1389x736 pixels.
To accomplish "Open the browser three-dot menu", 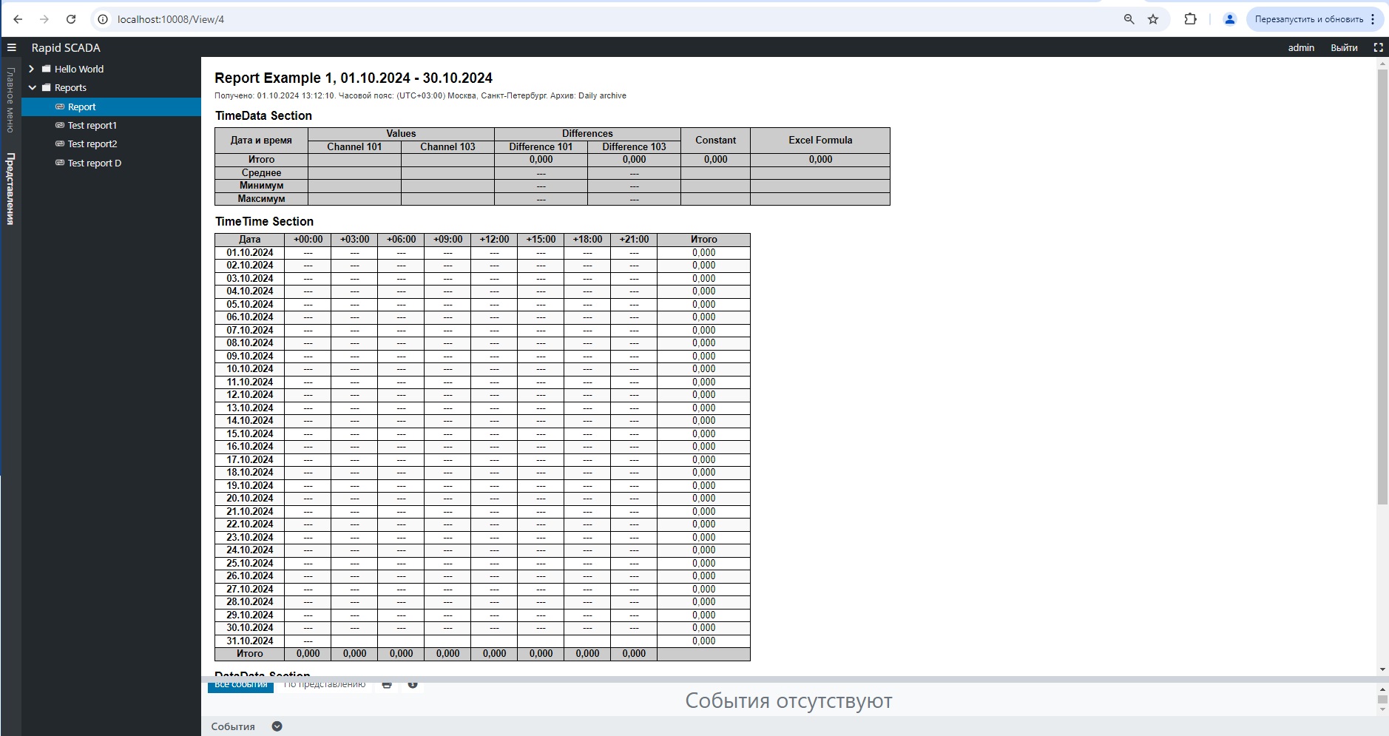I will click(x=1373, y=19).
